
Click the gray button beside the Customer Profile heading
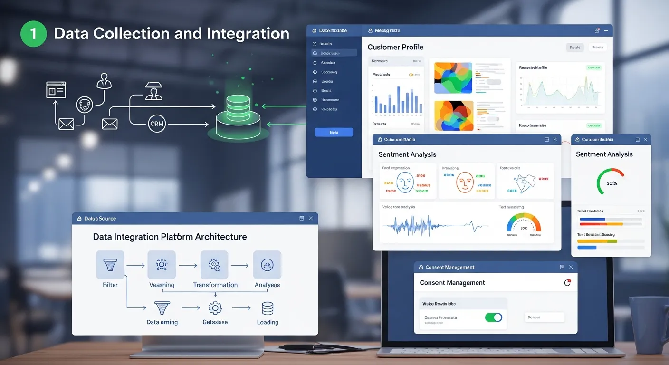point(575,47)
